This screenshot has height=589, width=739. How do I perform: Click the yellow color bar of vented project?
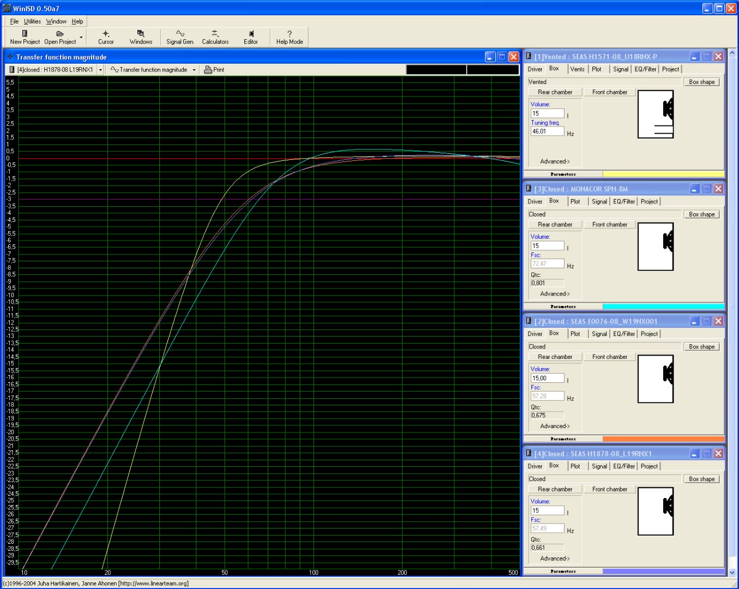coord(663,174)
